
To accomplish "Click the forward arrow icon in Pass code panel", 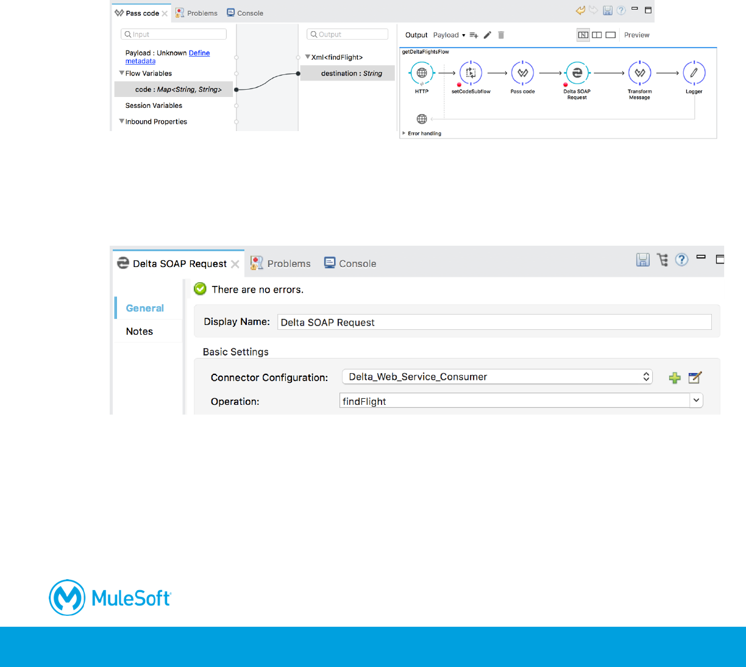I will coord(593,10).
